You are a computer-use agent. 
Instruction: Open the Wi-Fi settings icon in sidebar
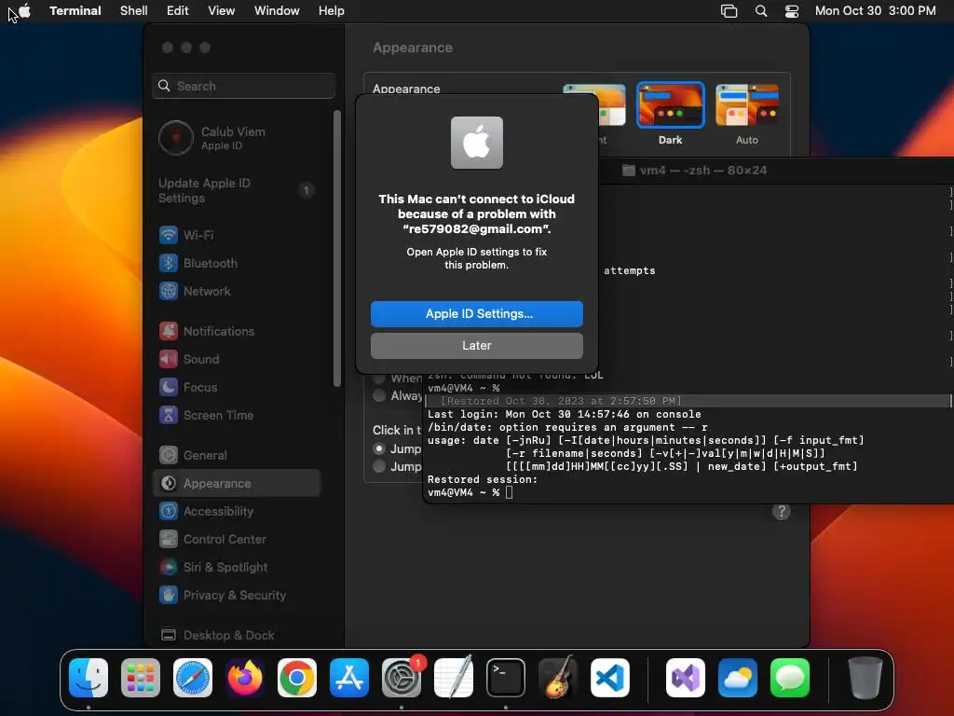(169, 235)
